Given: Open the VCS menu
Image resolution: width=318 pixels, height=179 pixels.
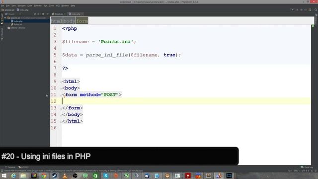Looking at the screenshot, I should coord(58,5).
